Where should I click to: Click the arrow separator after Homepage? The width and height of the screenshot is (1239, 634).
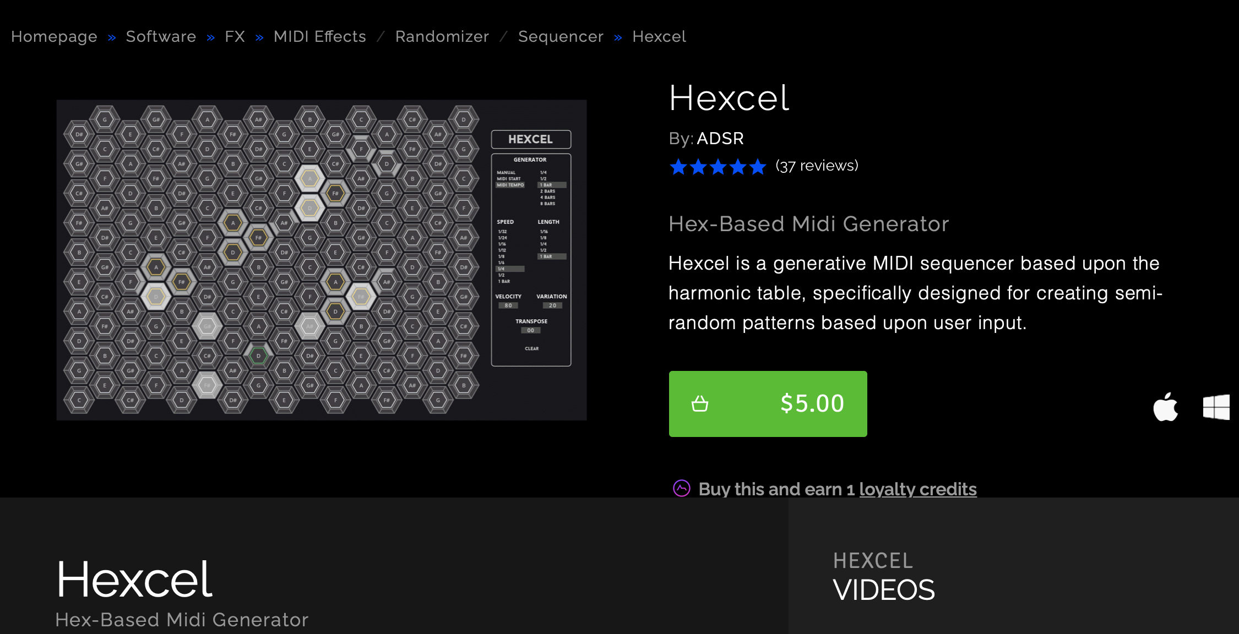(x=112, y=37)
